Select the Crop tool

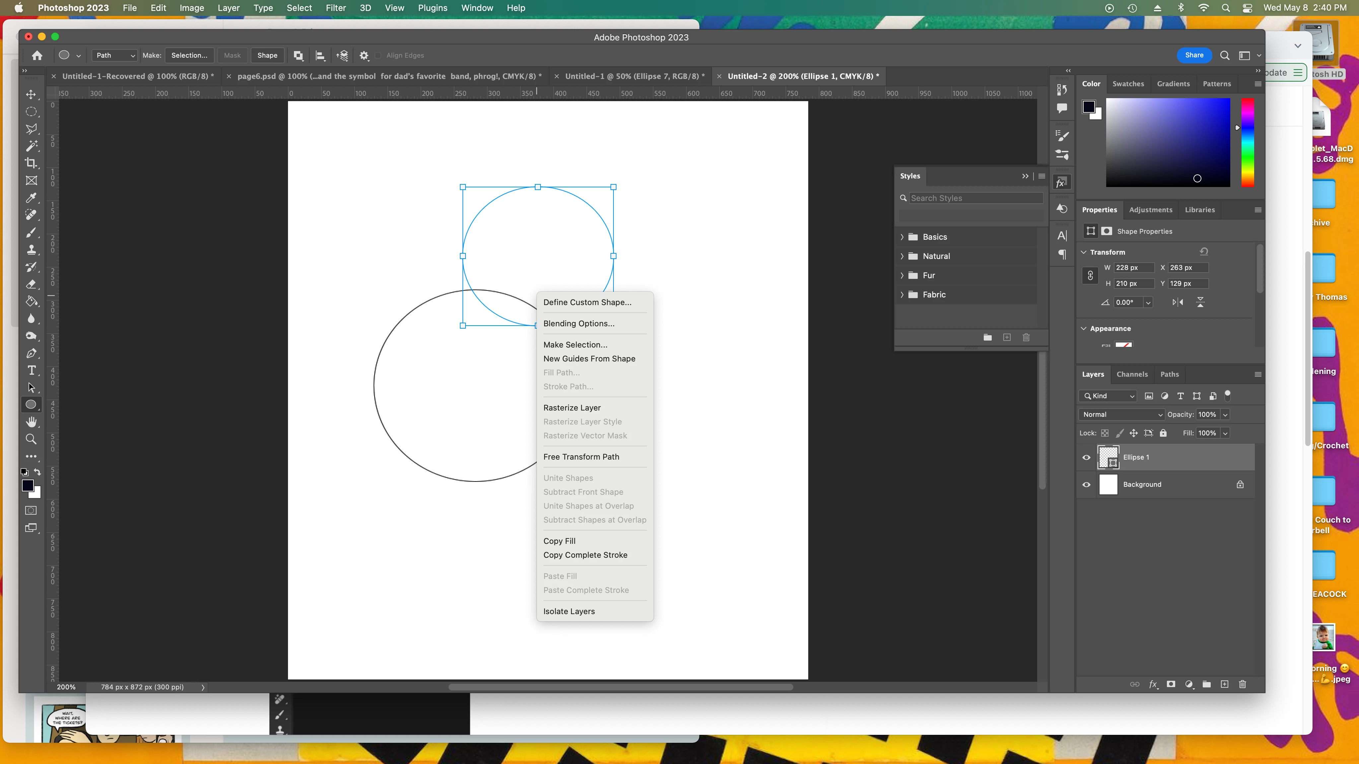click(x=31, y=163)
